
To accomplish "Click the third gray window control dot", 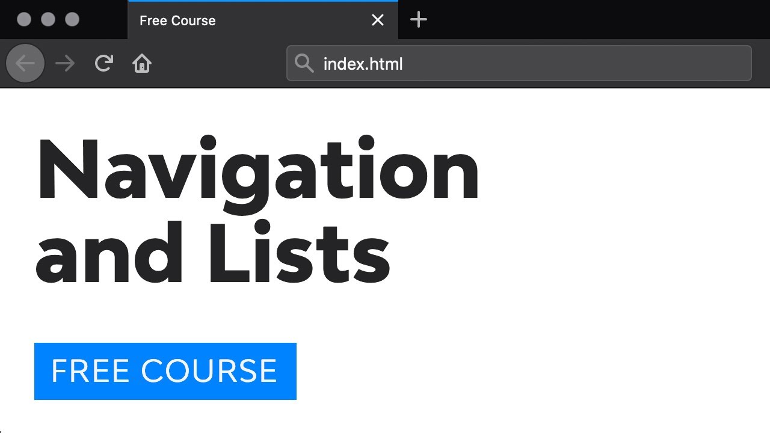I will pyautogui.click(x=72, y=20).
